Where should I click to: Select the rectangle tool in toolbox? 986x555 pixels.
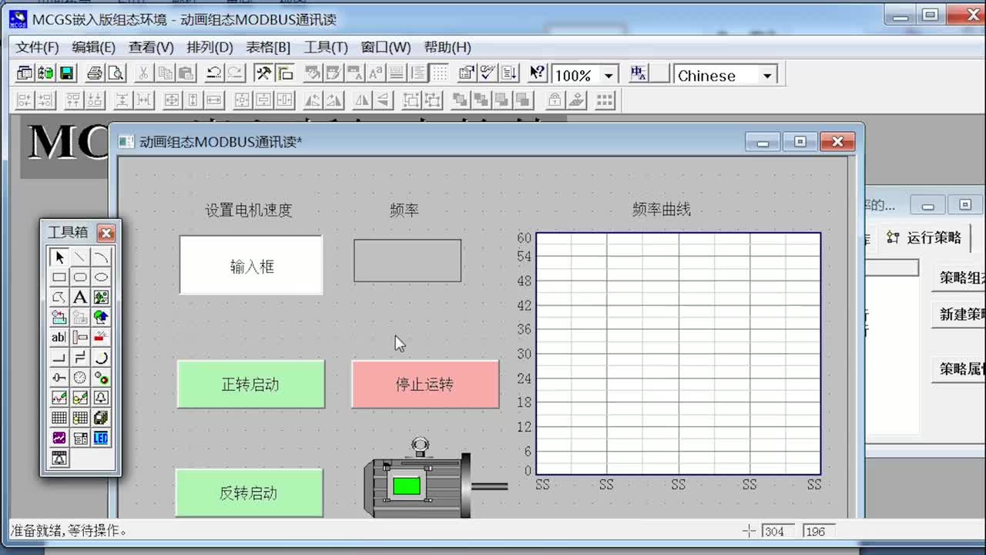(x=59, y=277)
